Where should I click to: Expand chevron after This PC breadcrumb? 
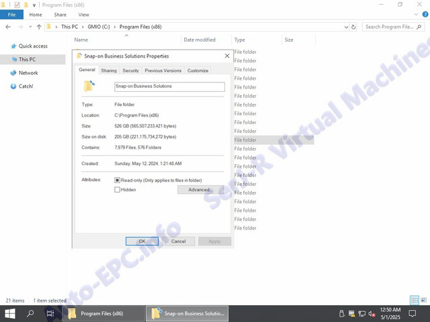pos(83,27)
